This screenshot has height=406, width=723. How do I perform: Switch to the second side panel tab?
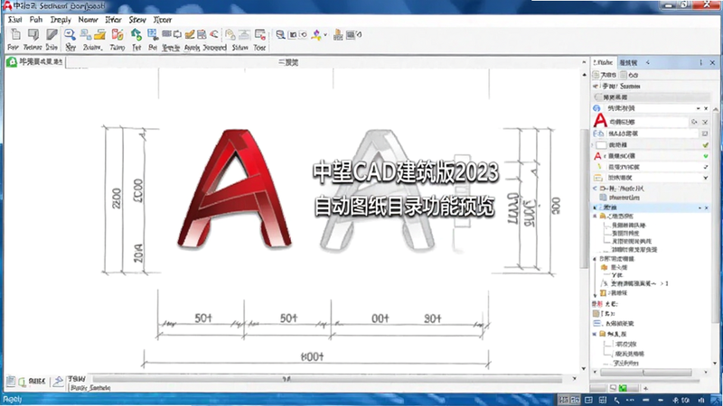click(x=628, y=62)
